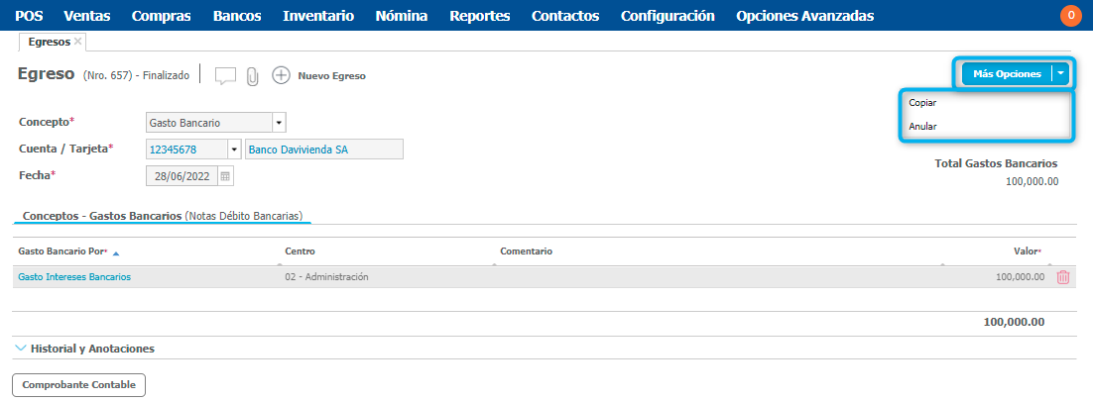Click the plus icon for Nuevo Egreso
This screenshot has width=1093, height=402.
pyautogui.click(x=281, y=75)
